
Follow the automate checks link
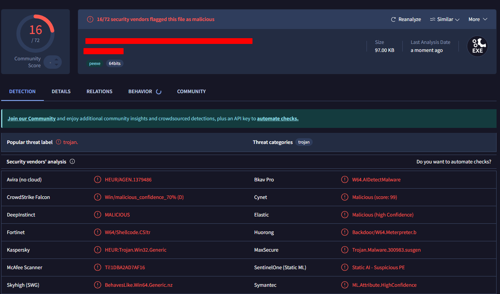click(x=278, y=119)
